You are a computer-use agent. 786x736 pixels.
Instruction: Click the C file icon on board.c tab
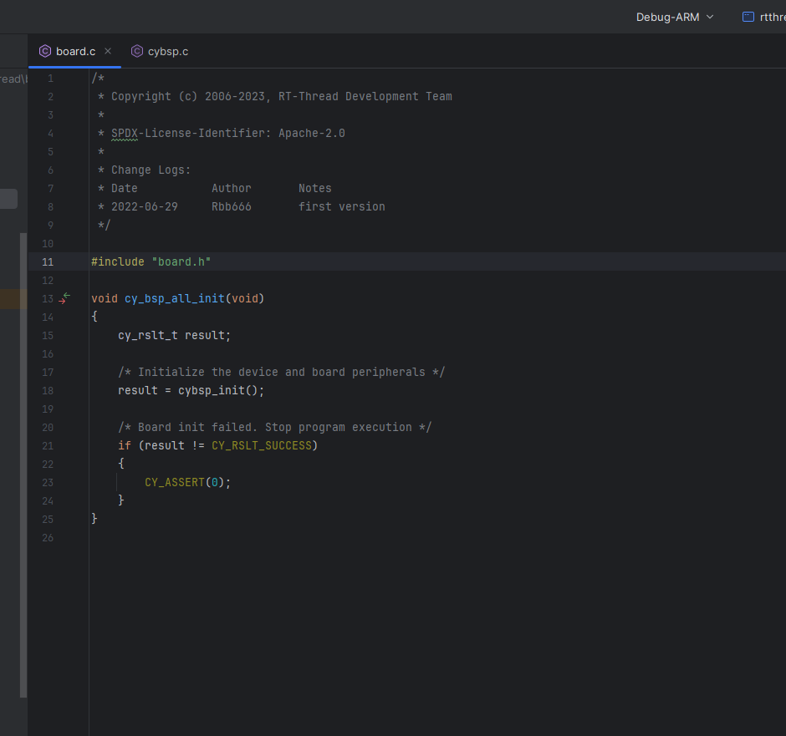click(45, 51)
